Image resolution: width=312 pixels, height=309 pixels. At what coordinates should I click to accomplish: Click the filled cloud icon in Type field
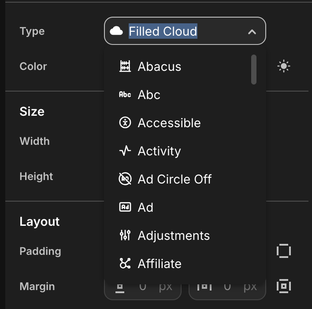(x=116, y=31)
